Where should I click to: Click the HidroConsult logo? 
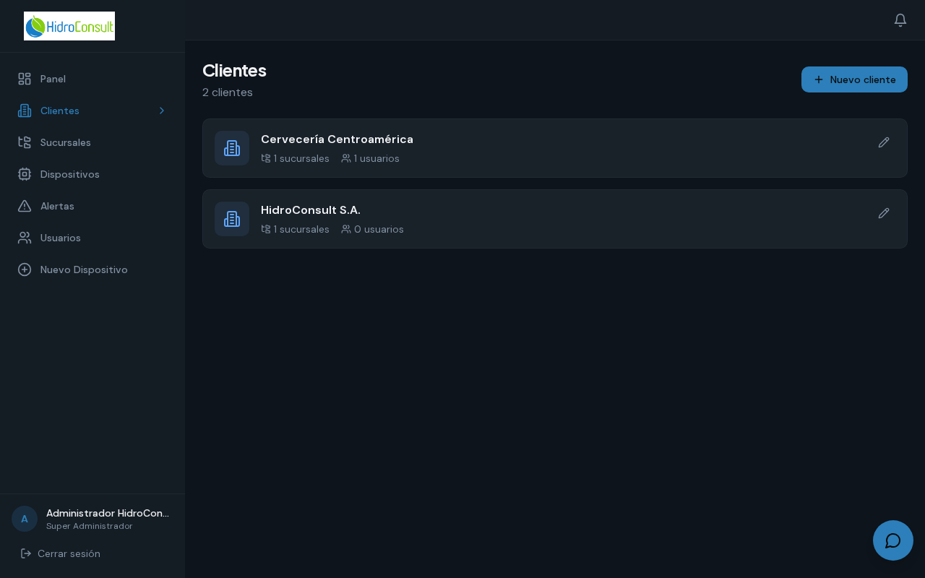pos(69,26)
